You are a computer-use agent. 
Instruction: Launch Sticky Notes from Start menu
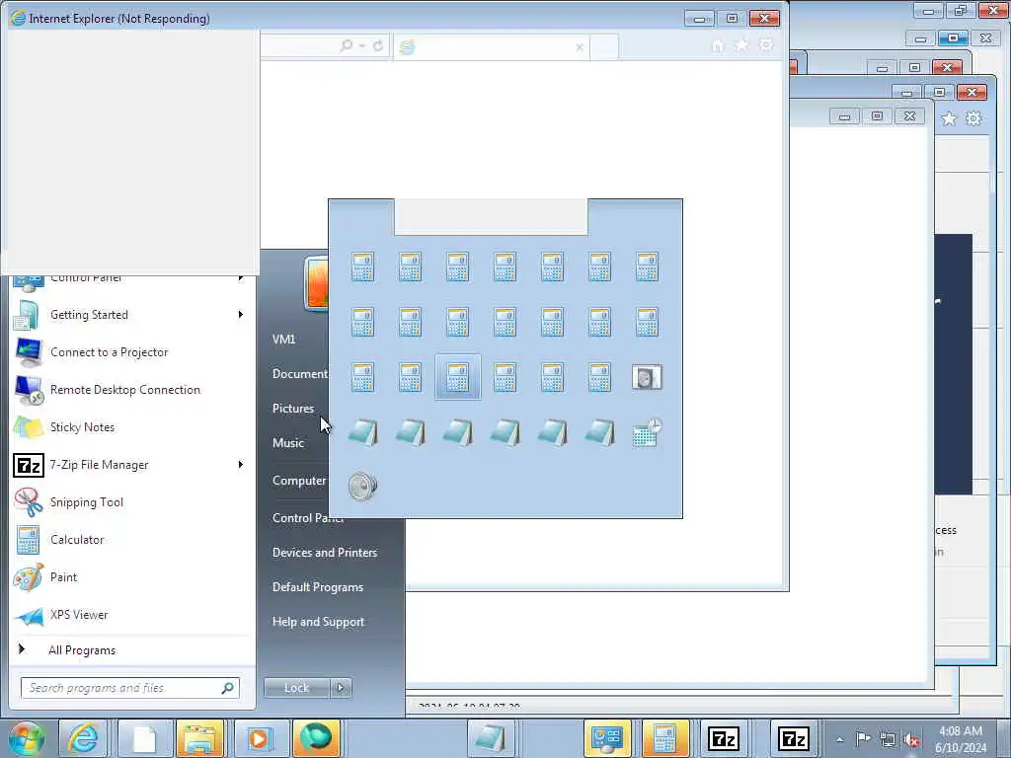click(x=82, y=426)
